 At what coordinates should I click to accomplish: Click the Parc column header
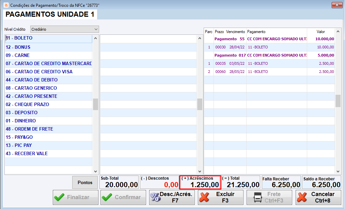[208, 32]
